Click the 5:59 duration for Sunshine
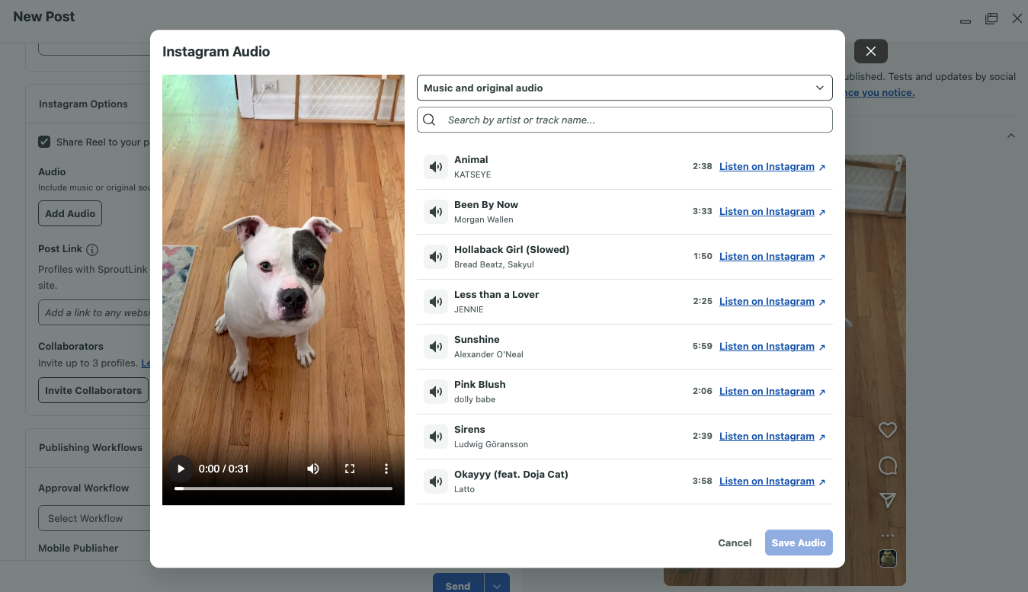This screenshot has width=1028, height=592. pos(703,346)
